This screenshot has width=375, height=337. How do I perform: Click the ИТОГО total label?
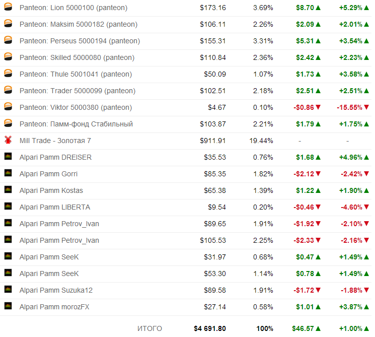tap(149, 328)
